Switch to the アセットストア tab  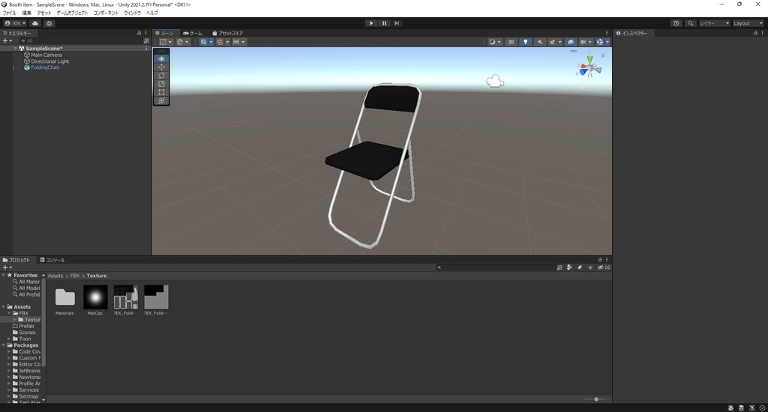pos(228,33)
